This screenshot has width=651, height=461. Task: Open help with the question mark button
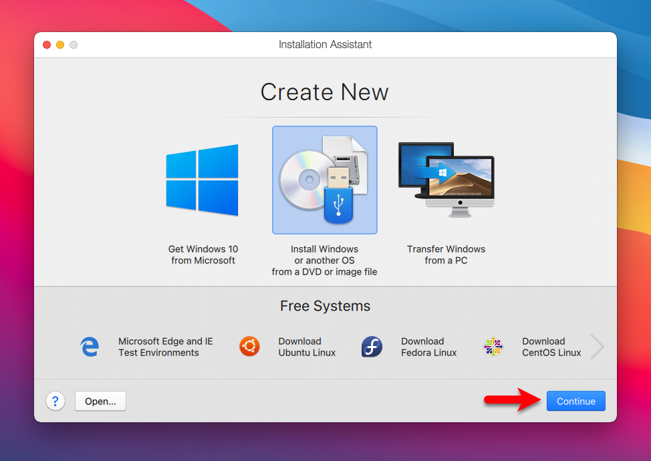click(55, 402)
